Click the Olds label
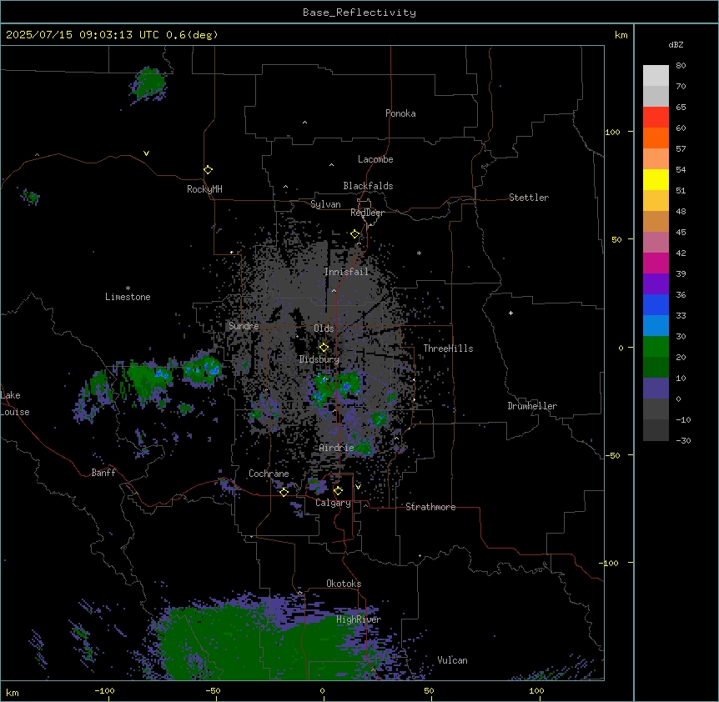719x702 pixels. point(324,328)
